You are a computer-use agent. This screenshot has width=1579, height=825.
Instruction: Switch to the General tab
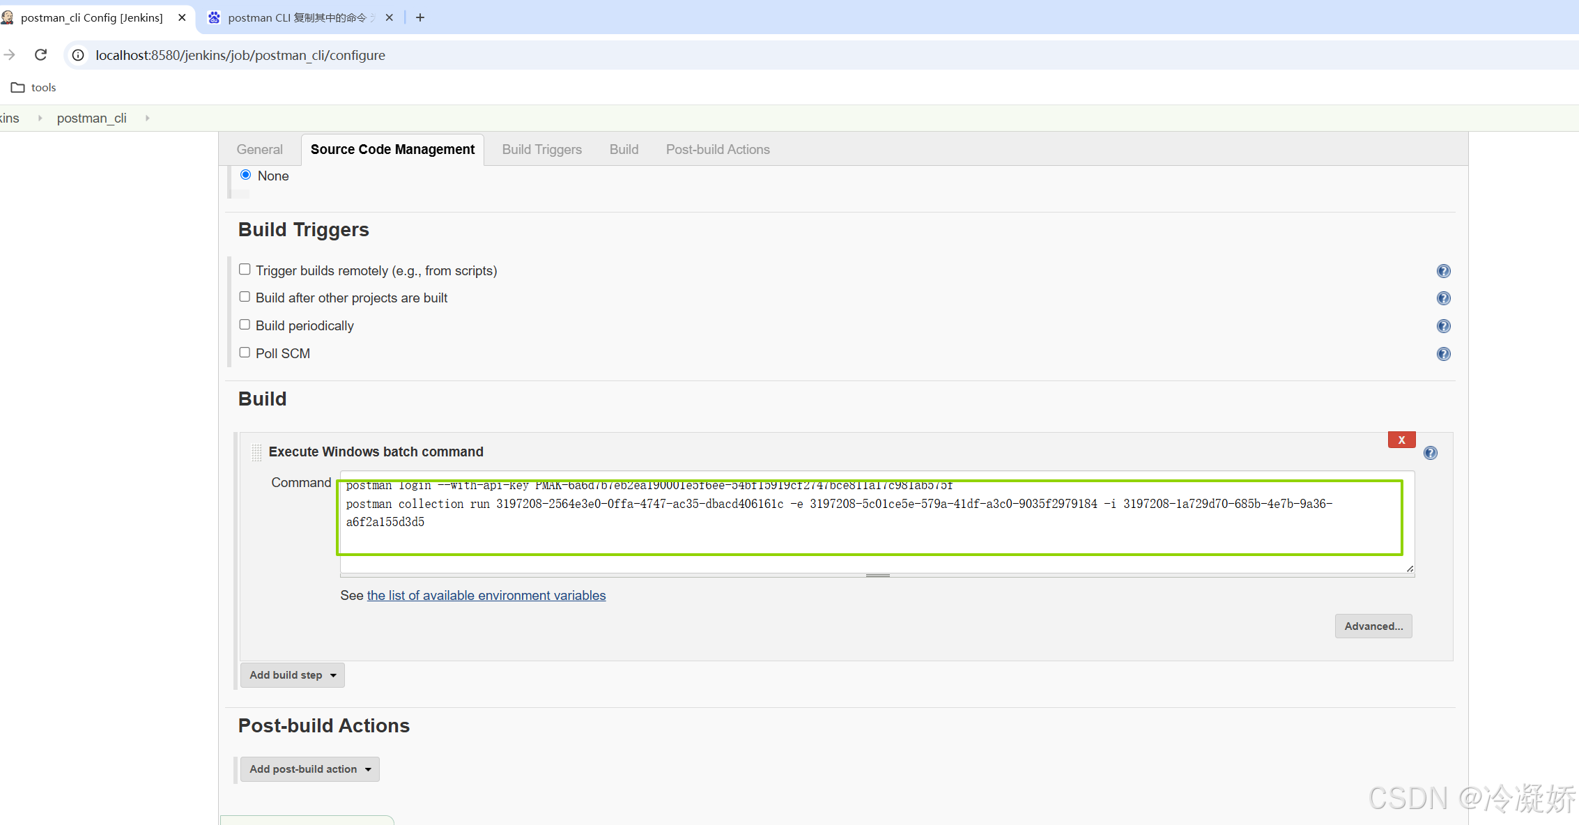tap(259, 149)
